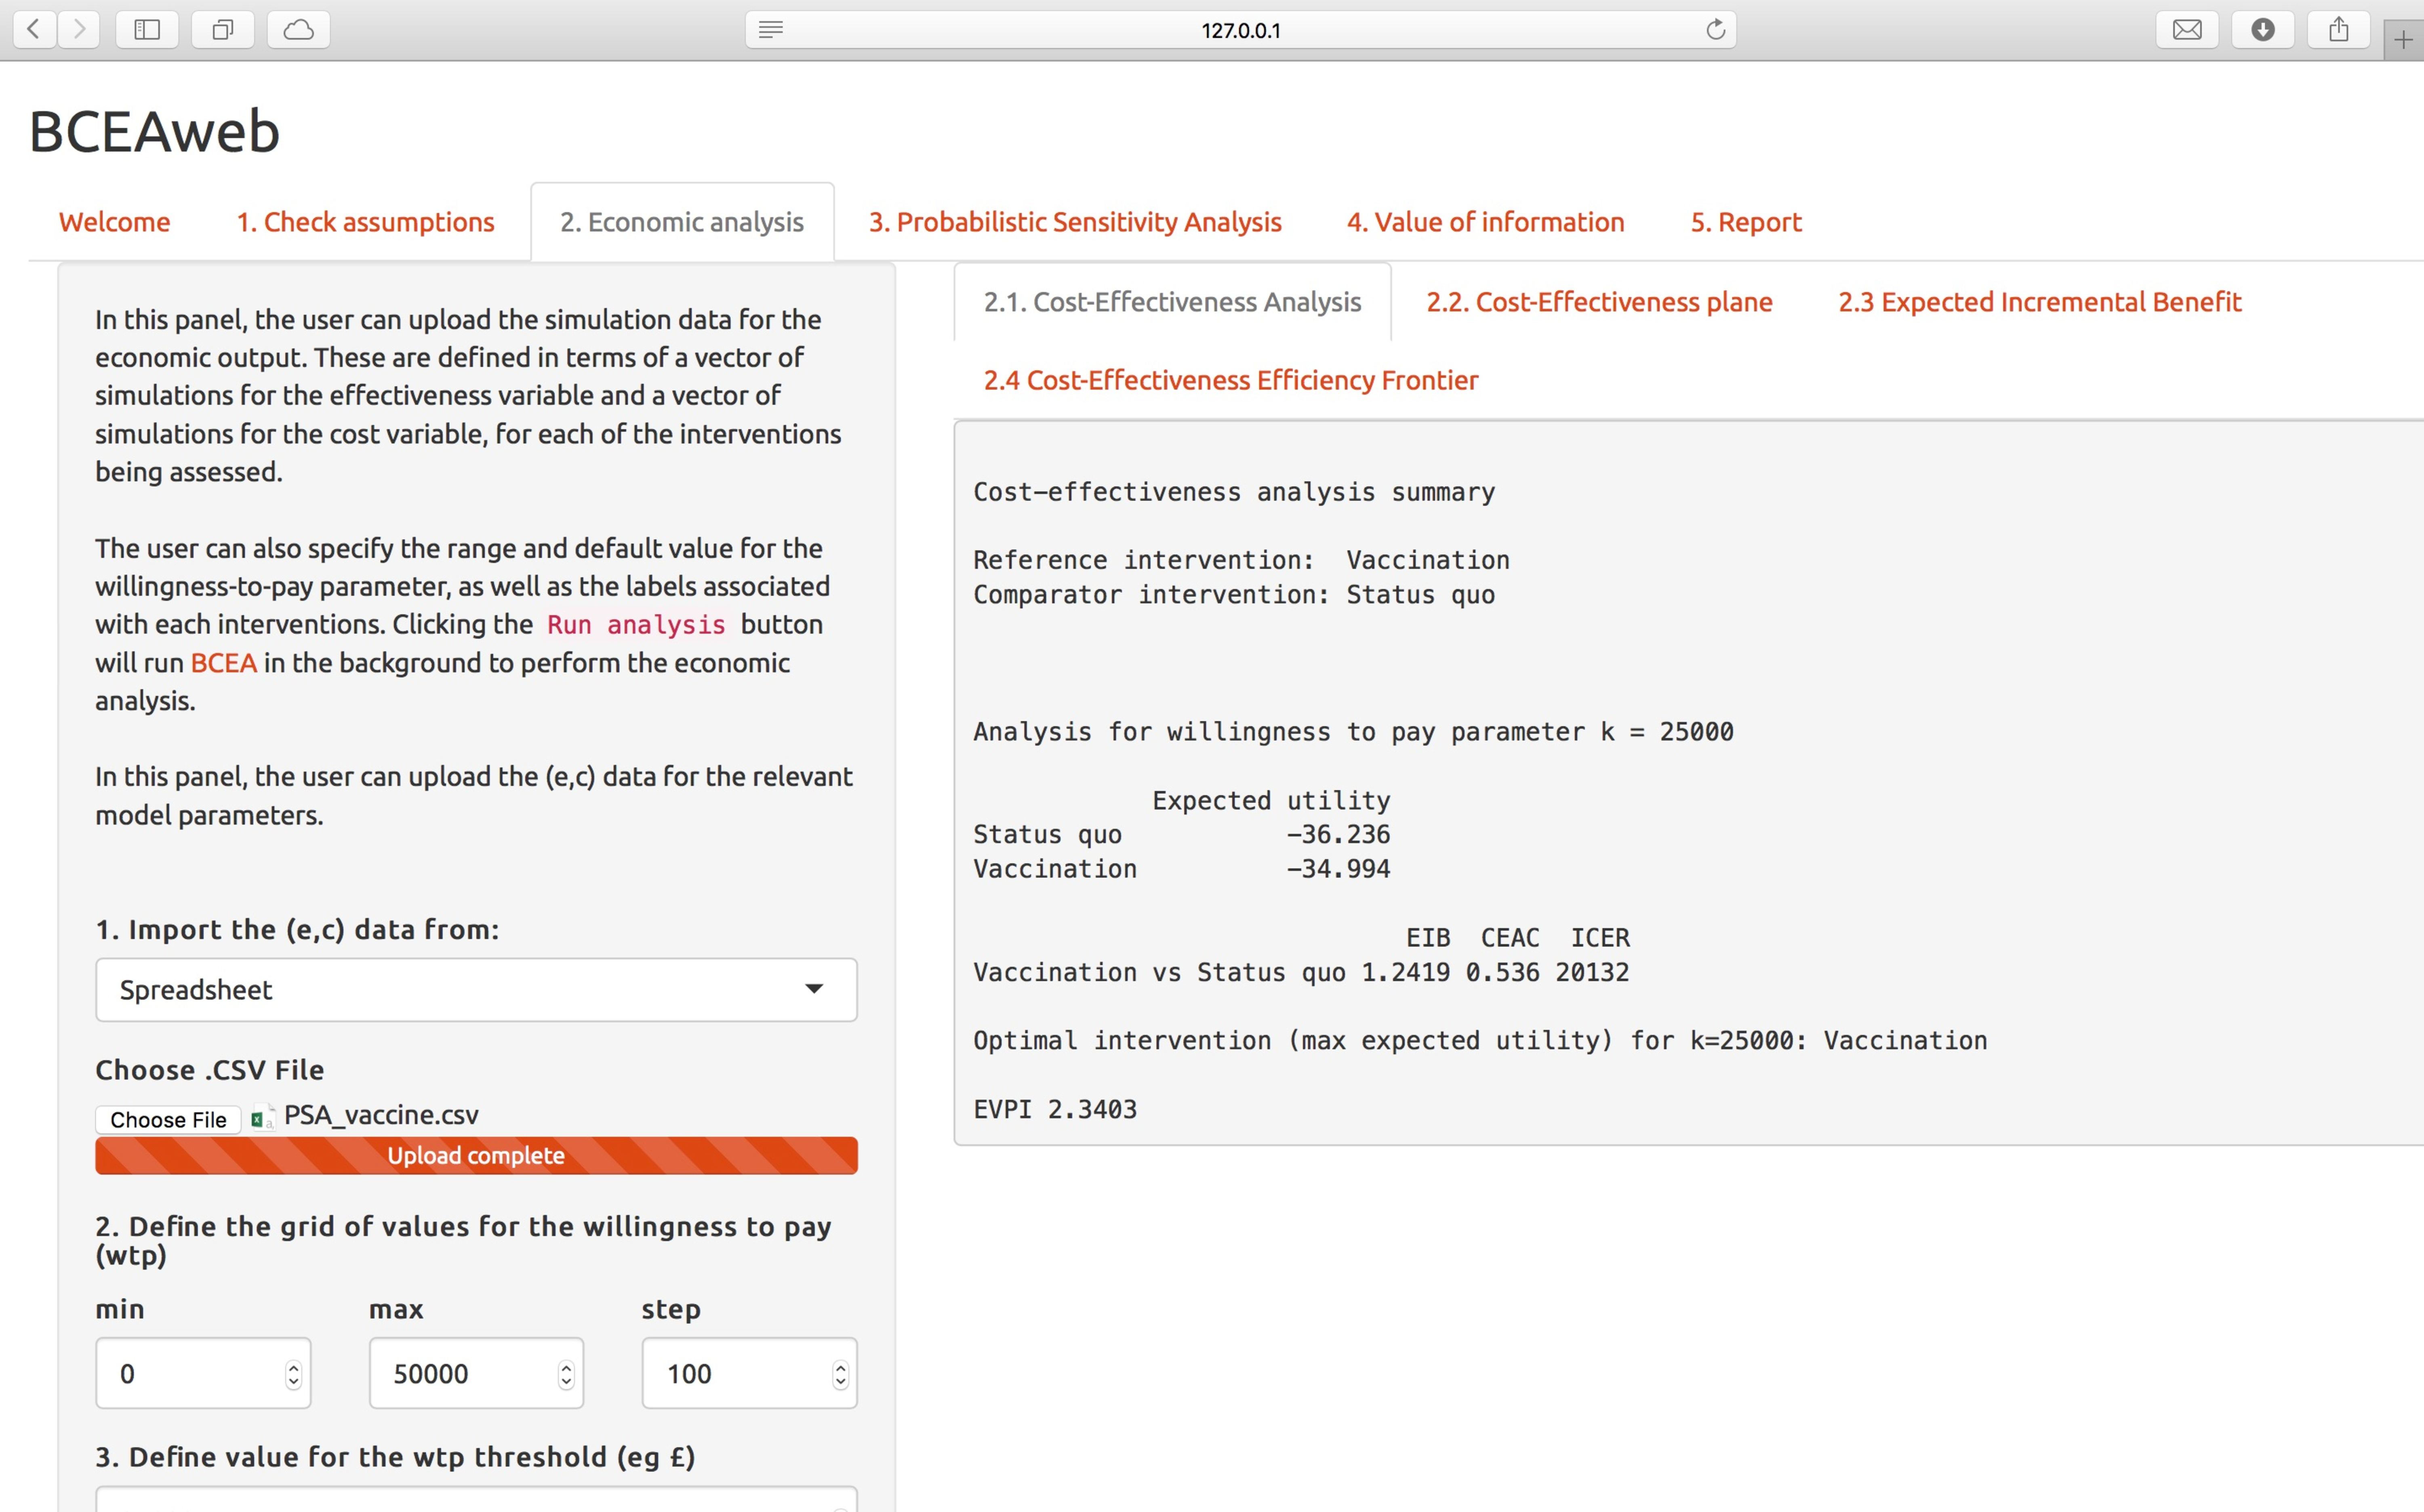Viewport: 2424px width, 1512px height.
Task: Adjust the max wtp stepper arrows
Action: pyautogui.click(x=566, y=1374)
